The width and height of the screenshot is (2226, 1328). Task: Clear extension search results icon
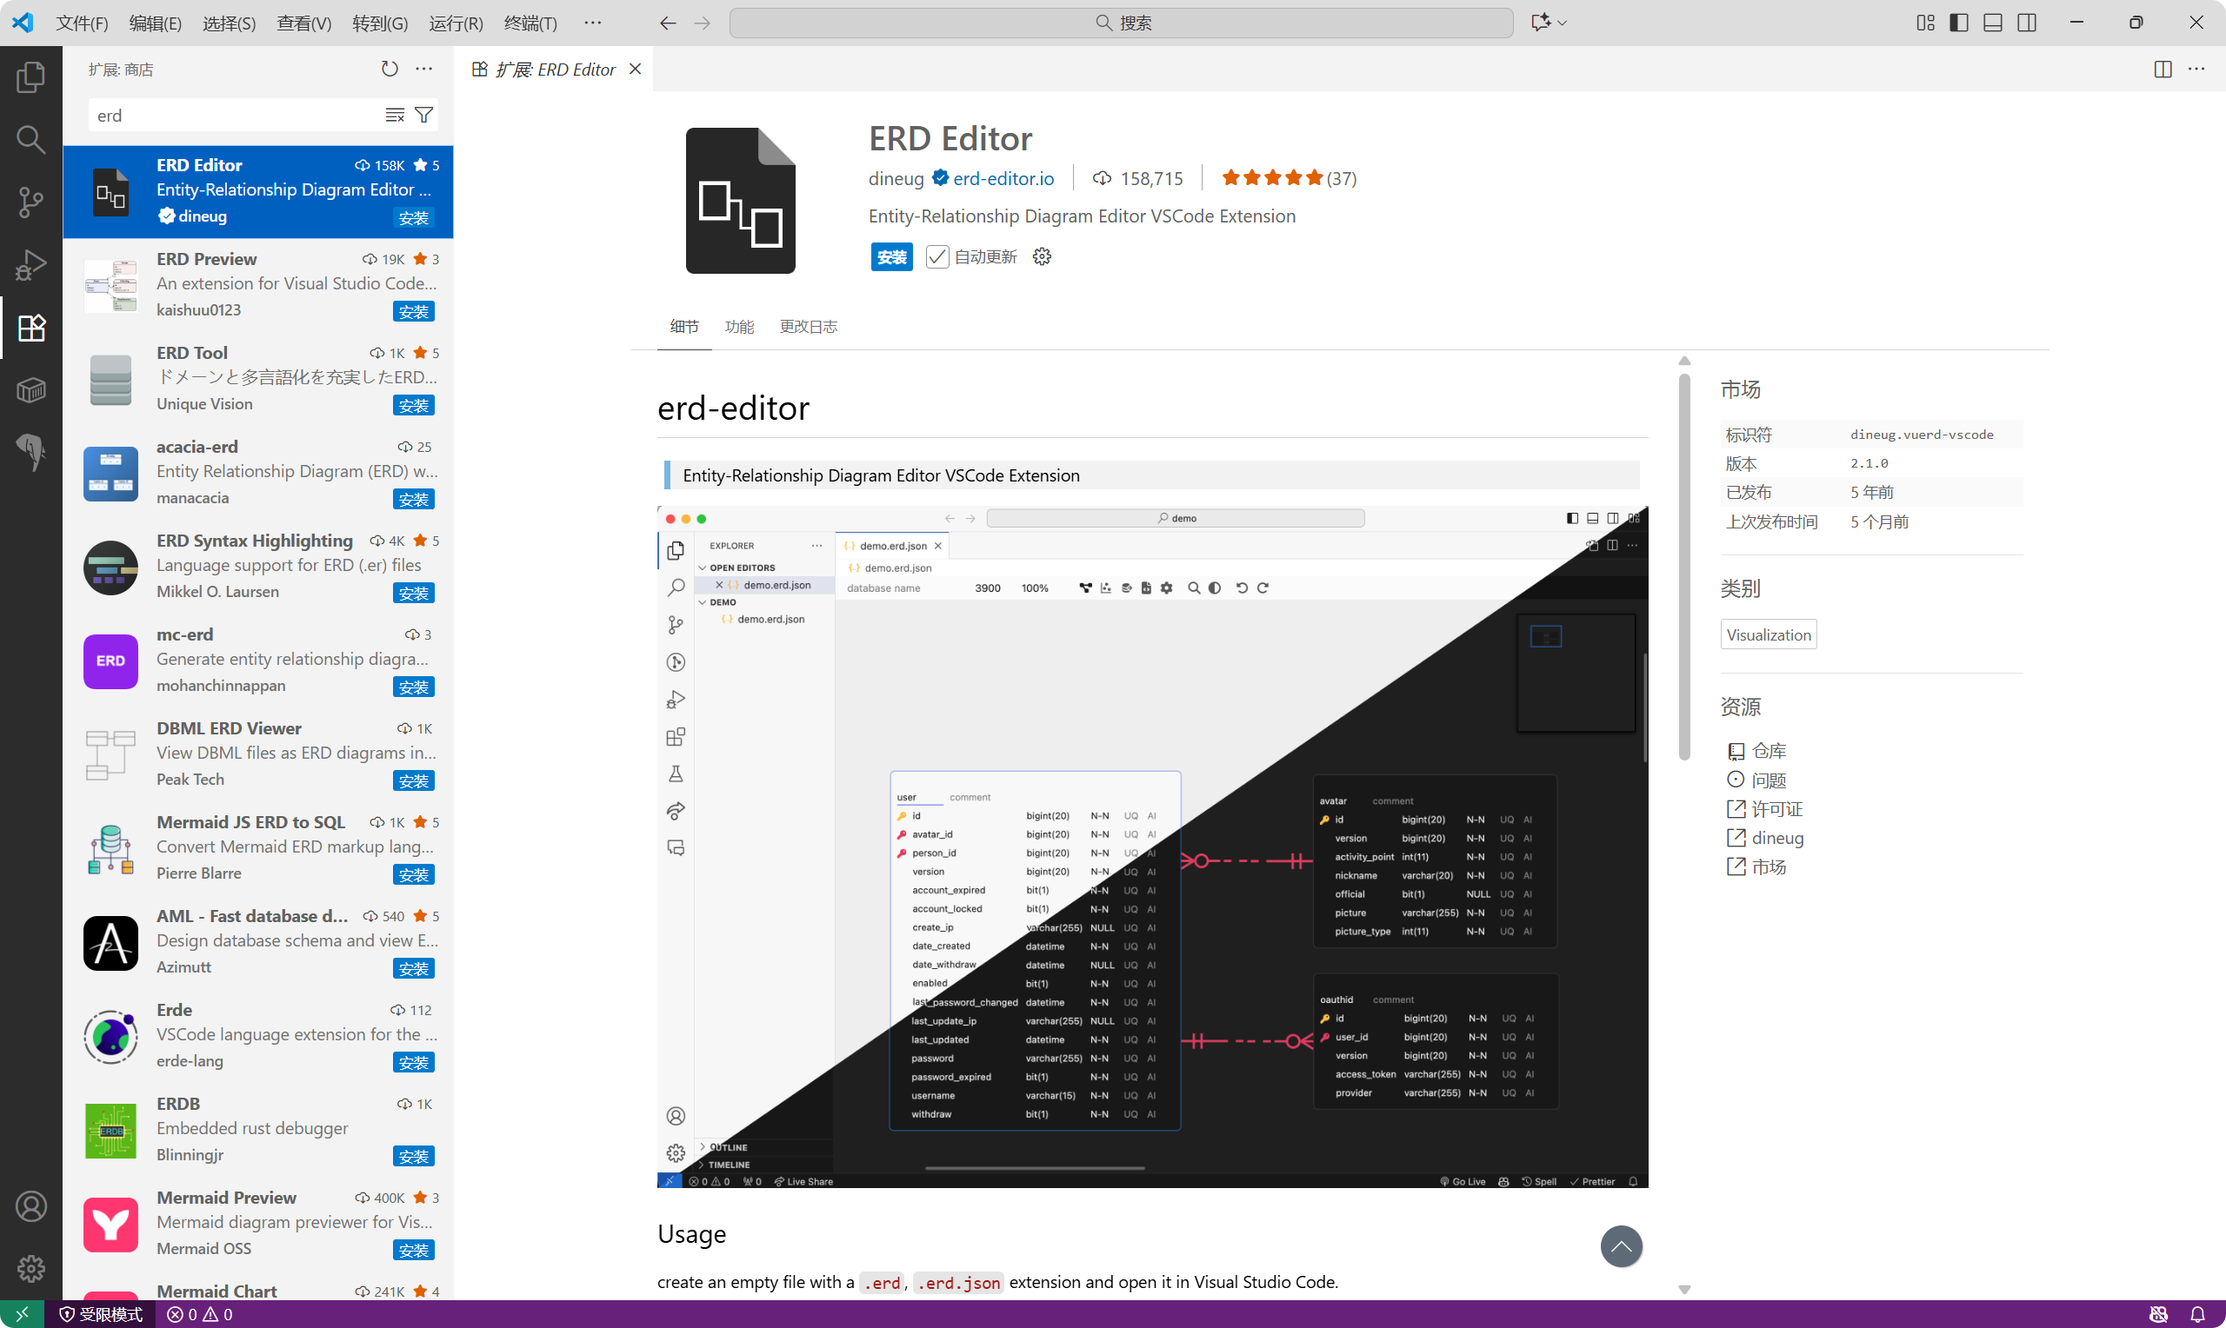tap(395, 116)
